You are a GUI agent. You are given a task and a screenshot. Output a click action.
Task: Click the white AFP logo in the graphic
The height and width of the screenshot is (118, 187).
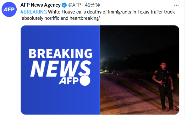tap(69, 81)
